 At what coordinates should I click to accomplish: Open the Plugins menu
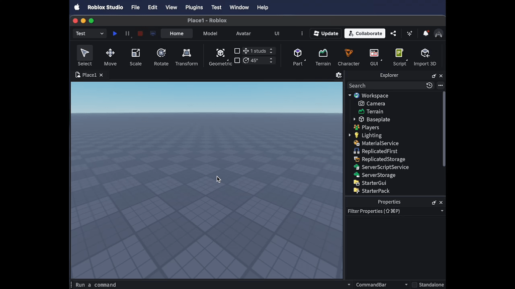(x=194, y=7)
